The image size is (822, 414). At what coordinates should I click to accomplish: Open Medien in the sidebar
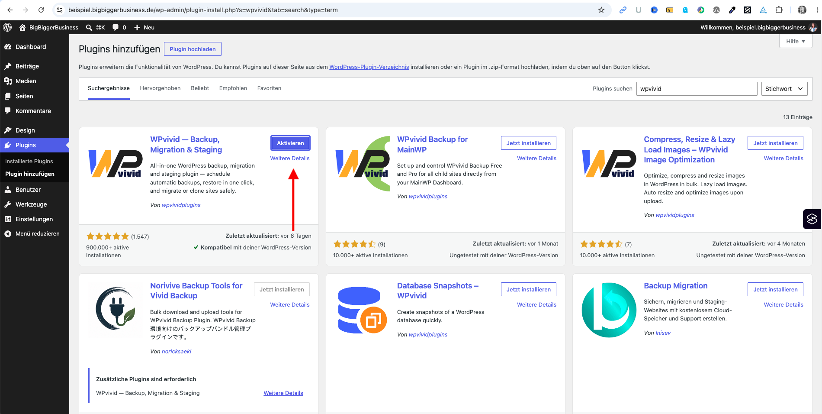tap(35, 81)
